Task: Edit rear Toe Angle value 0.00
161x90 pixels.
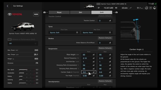Action: click(x=105, y=76)
